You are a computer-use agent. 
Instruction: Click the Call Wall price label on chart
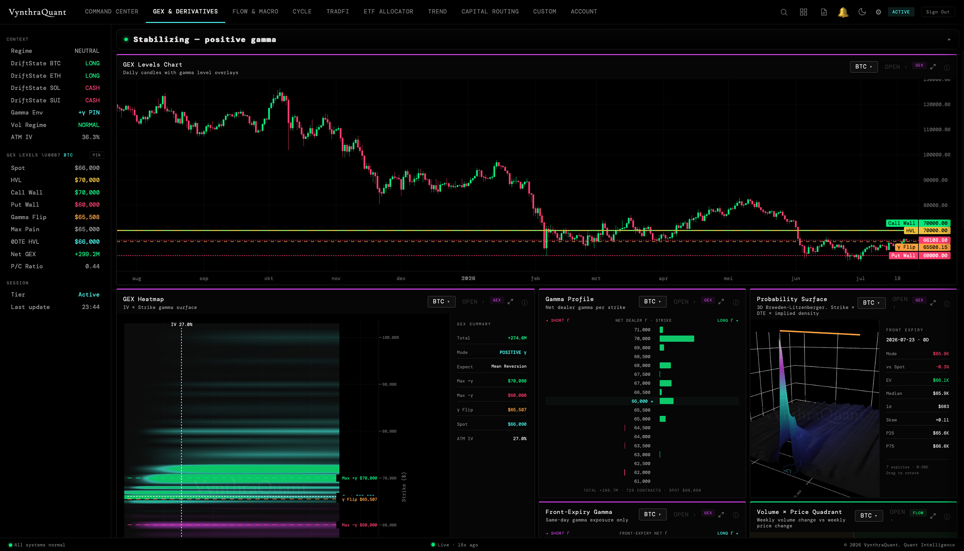918,223
